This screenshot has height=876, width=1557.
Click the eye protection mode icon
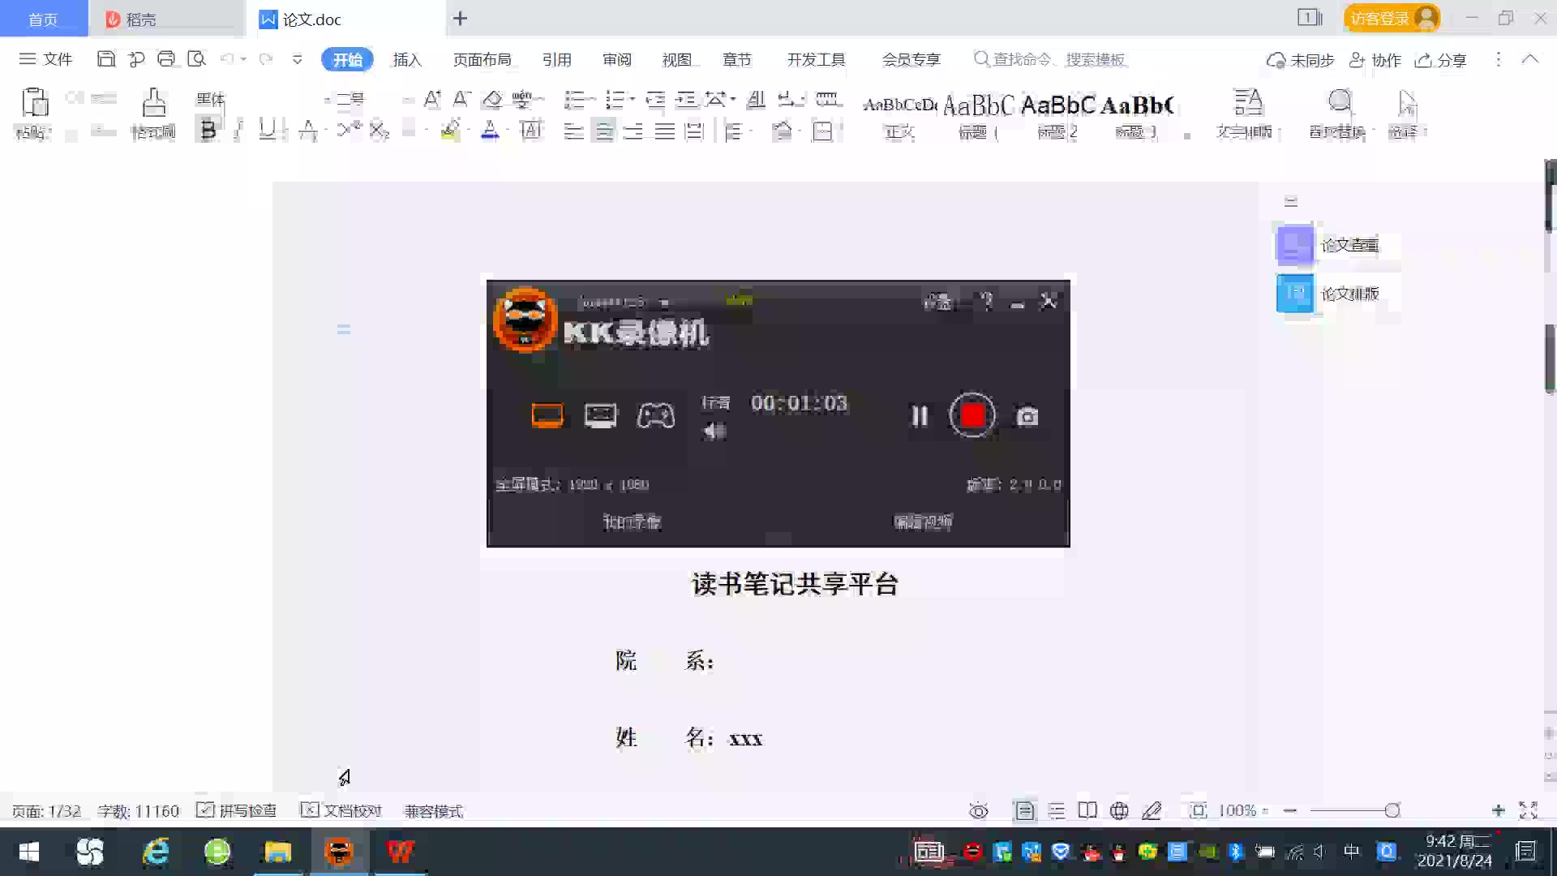coord(979,810)
